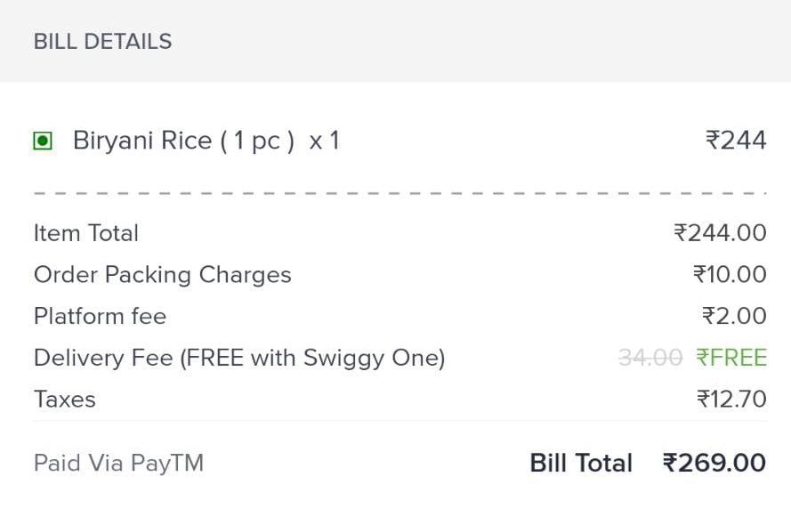Click the green ₹FREE delivery text
The width and height of the screenshot is (791, 525).
(731, 358)
